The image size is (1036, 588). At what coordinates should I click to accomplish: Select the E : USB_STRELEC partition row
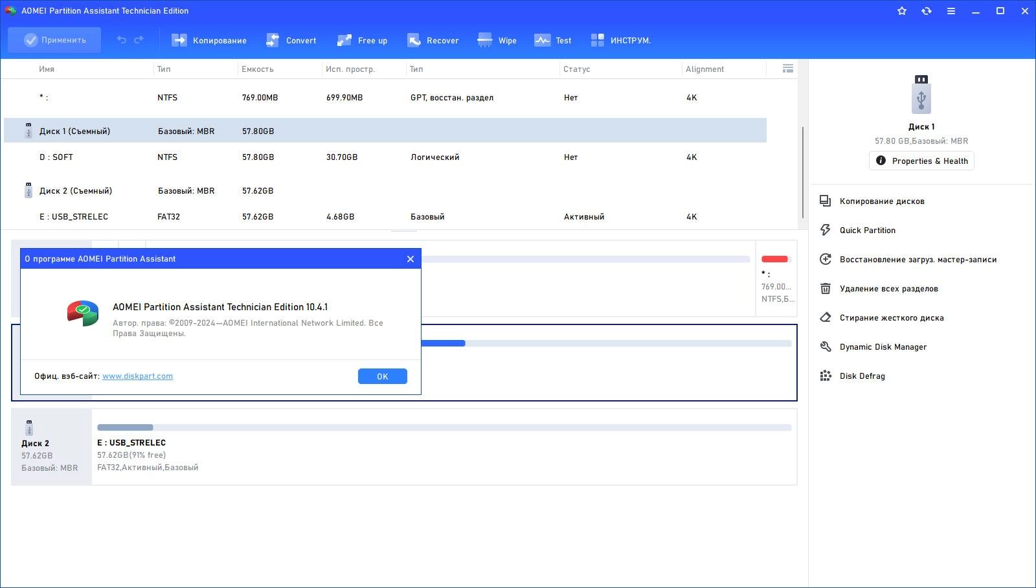pyautogui.click(x=385, y=217)
